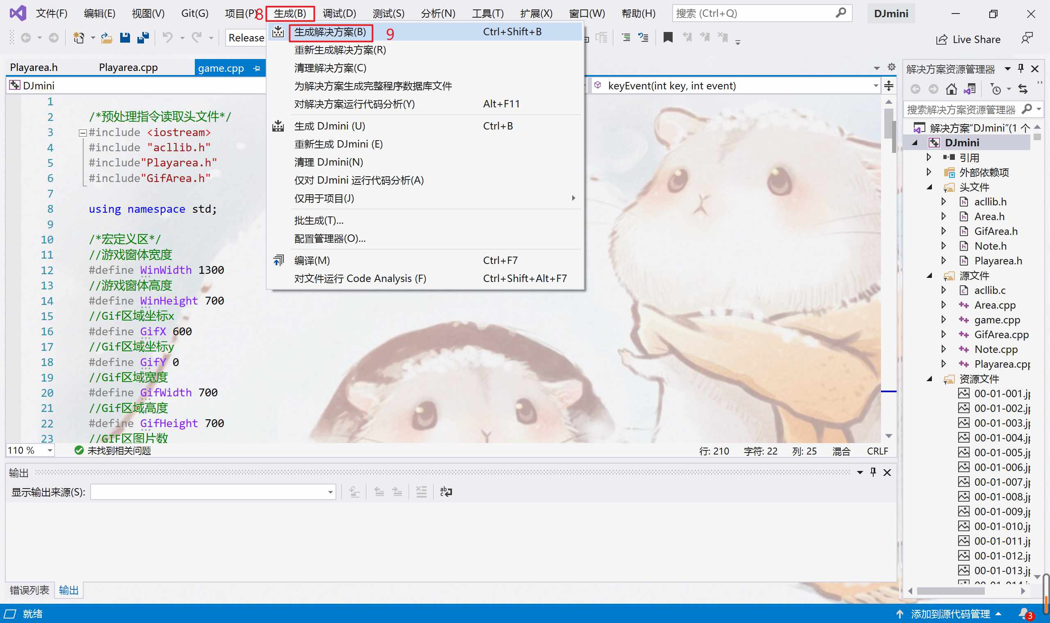Toggle pin on game.cpp tab
The width and height of the screenshot is (1050, 623).
point(257,68)
